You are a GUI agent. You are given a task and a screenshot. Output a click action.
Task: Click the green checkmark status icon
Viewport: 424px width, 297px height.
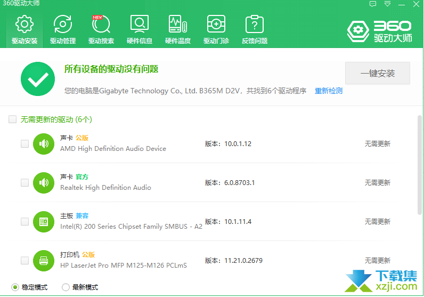pyautogui.click(x=38, y=79)
